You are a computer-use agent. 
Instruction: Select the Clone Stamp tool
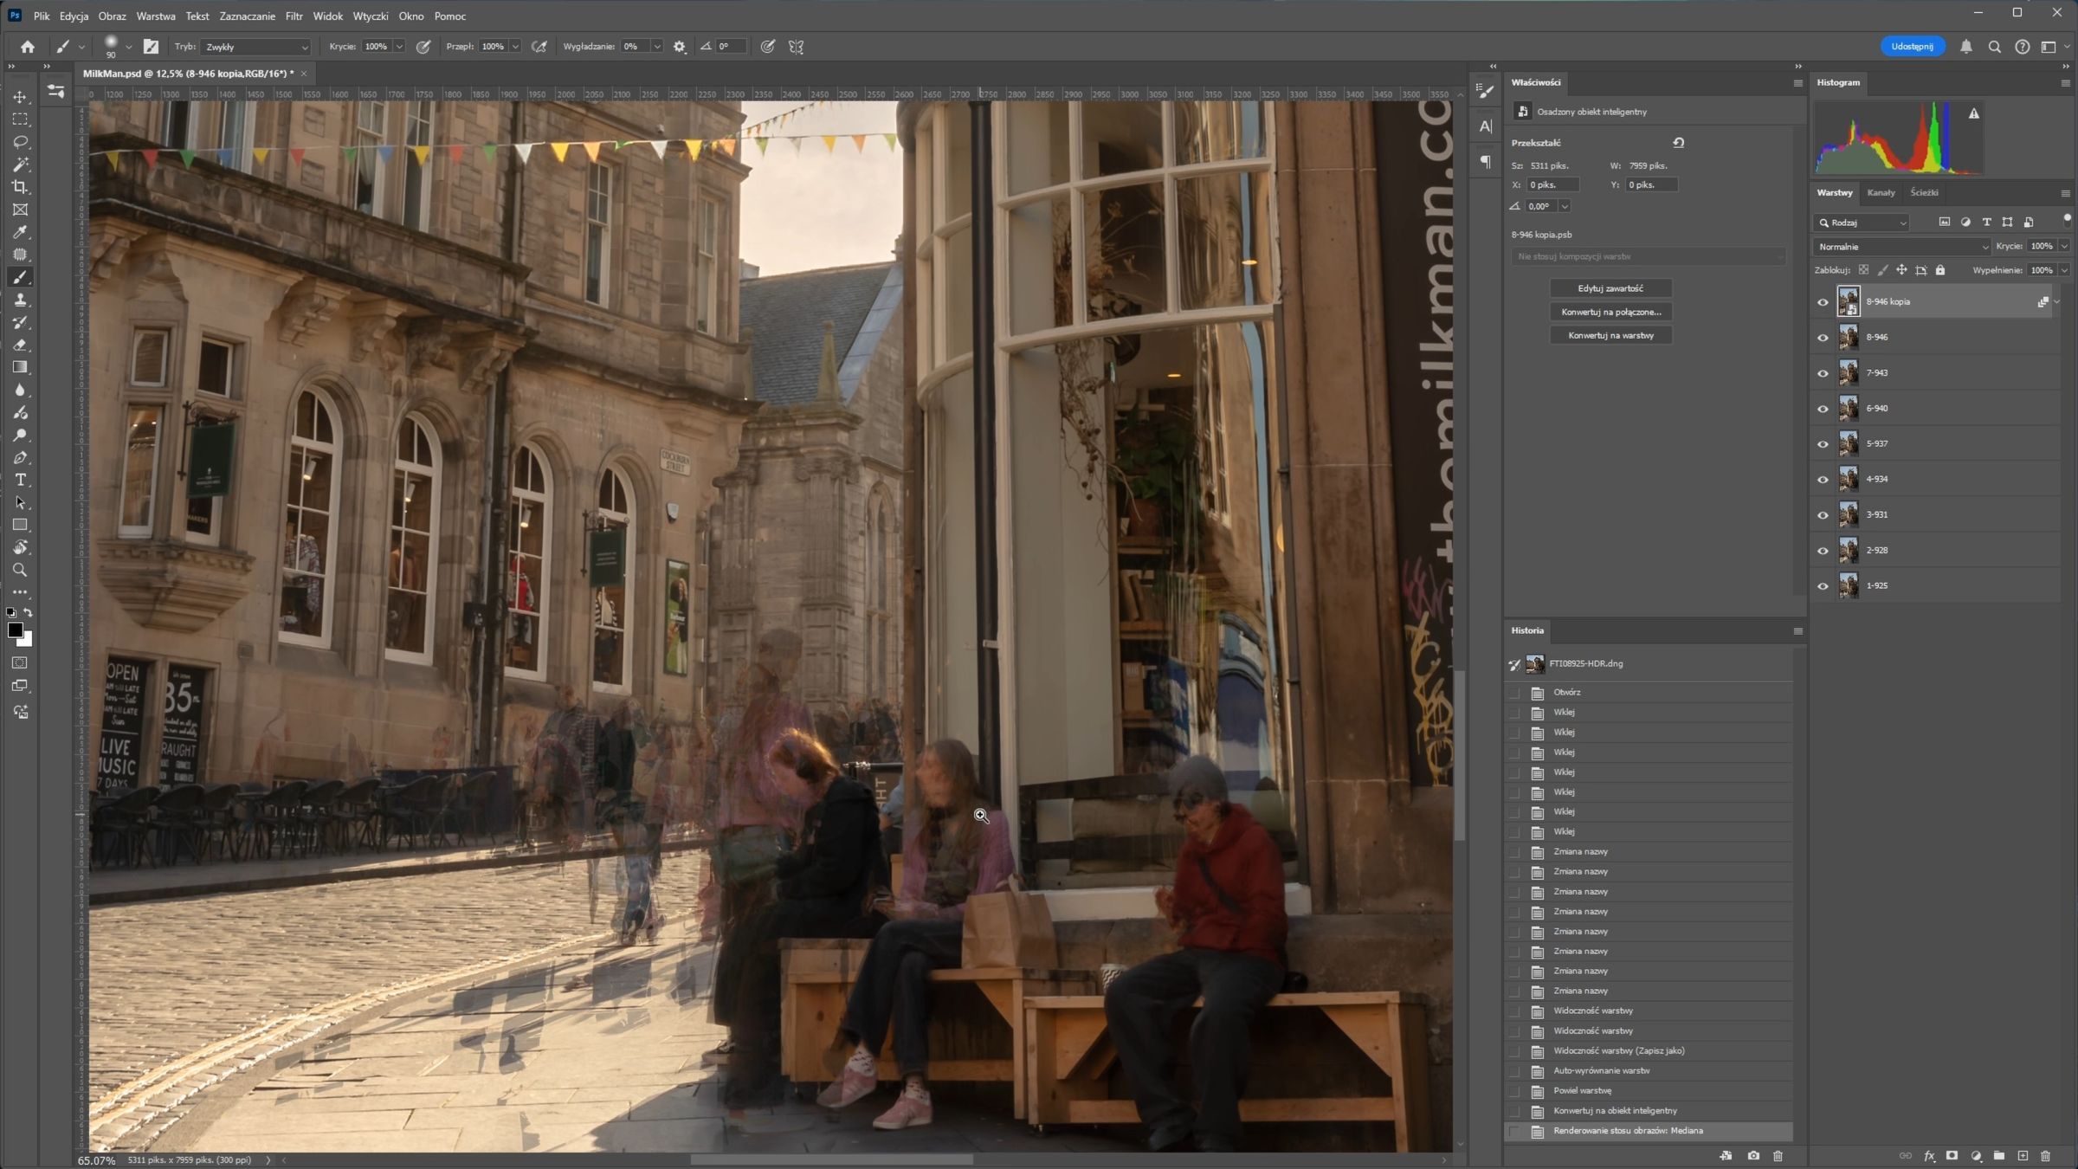(20, 300)
